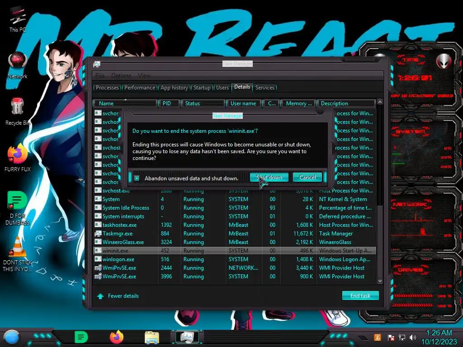Screen dimensions: 463x347
Task: Click the Start orb button
Action: (12, 337)
